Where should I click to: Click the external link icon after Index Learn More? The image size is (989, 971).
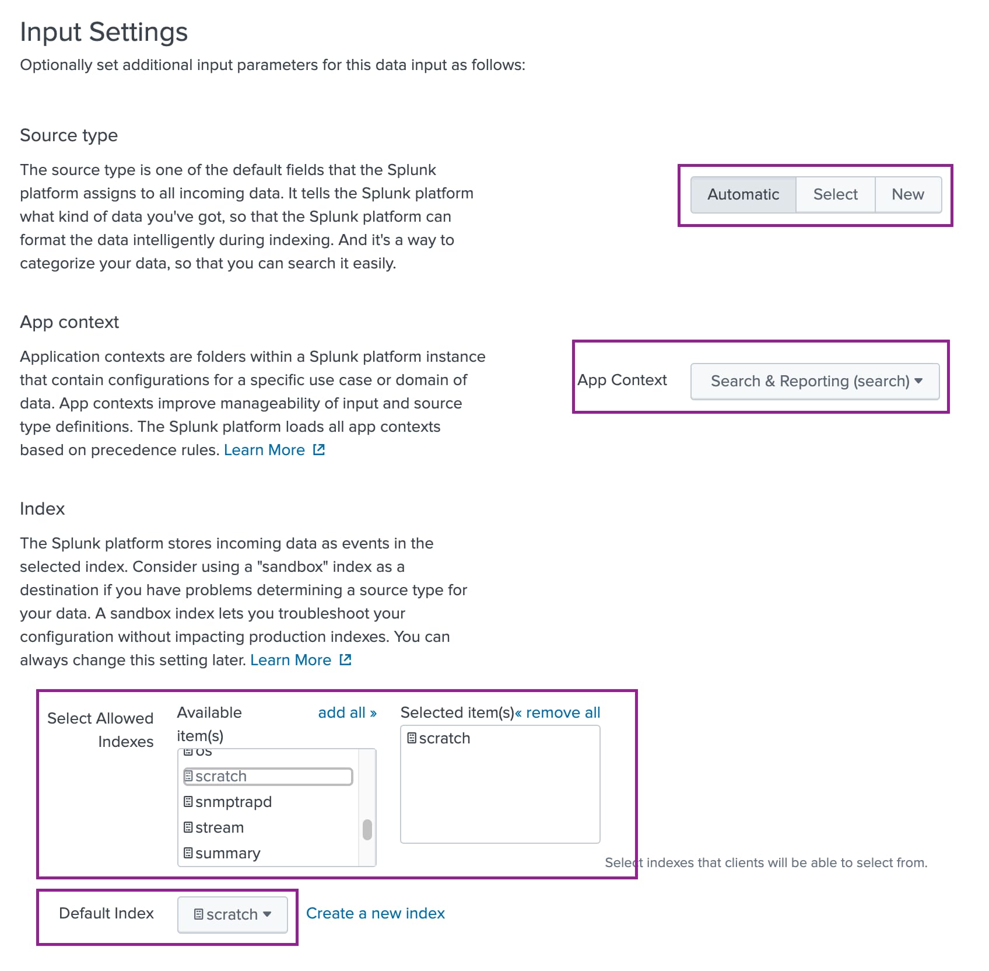[345, 659]
